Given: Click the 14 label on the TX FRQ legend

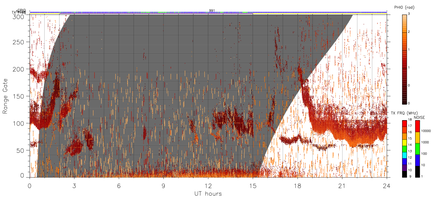Looking at the screenshot, I should tap(410, 145).
